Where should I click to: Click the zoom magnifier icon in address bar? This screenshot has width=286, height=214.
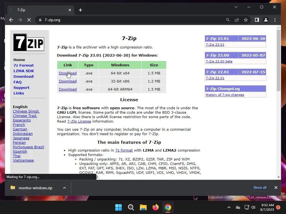228,20
